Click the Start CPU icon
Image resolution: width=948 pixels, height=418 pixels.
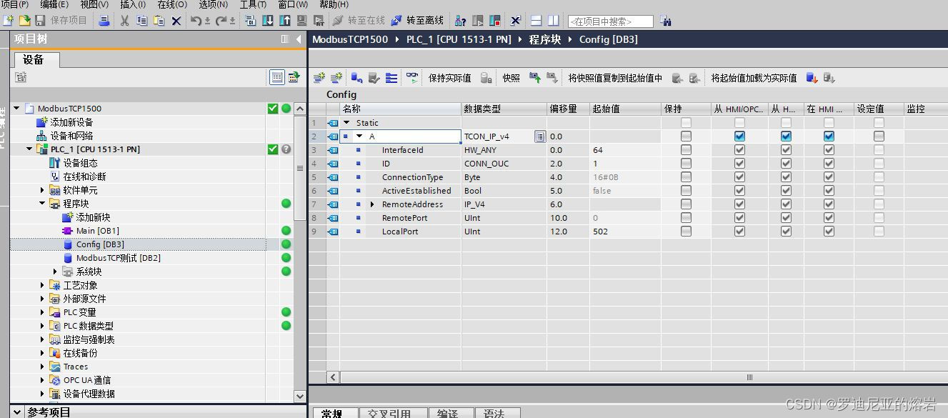click(477, 21)
